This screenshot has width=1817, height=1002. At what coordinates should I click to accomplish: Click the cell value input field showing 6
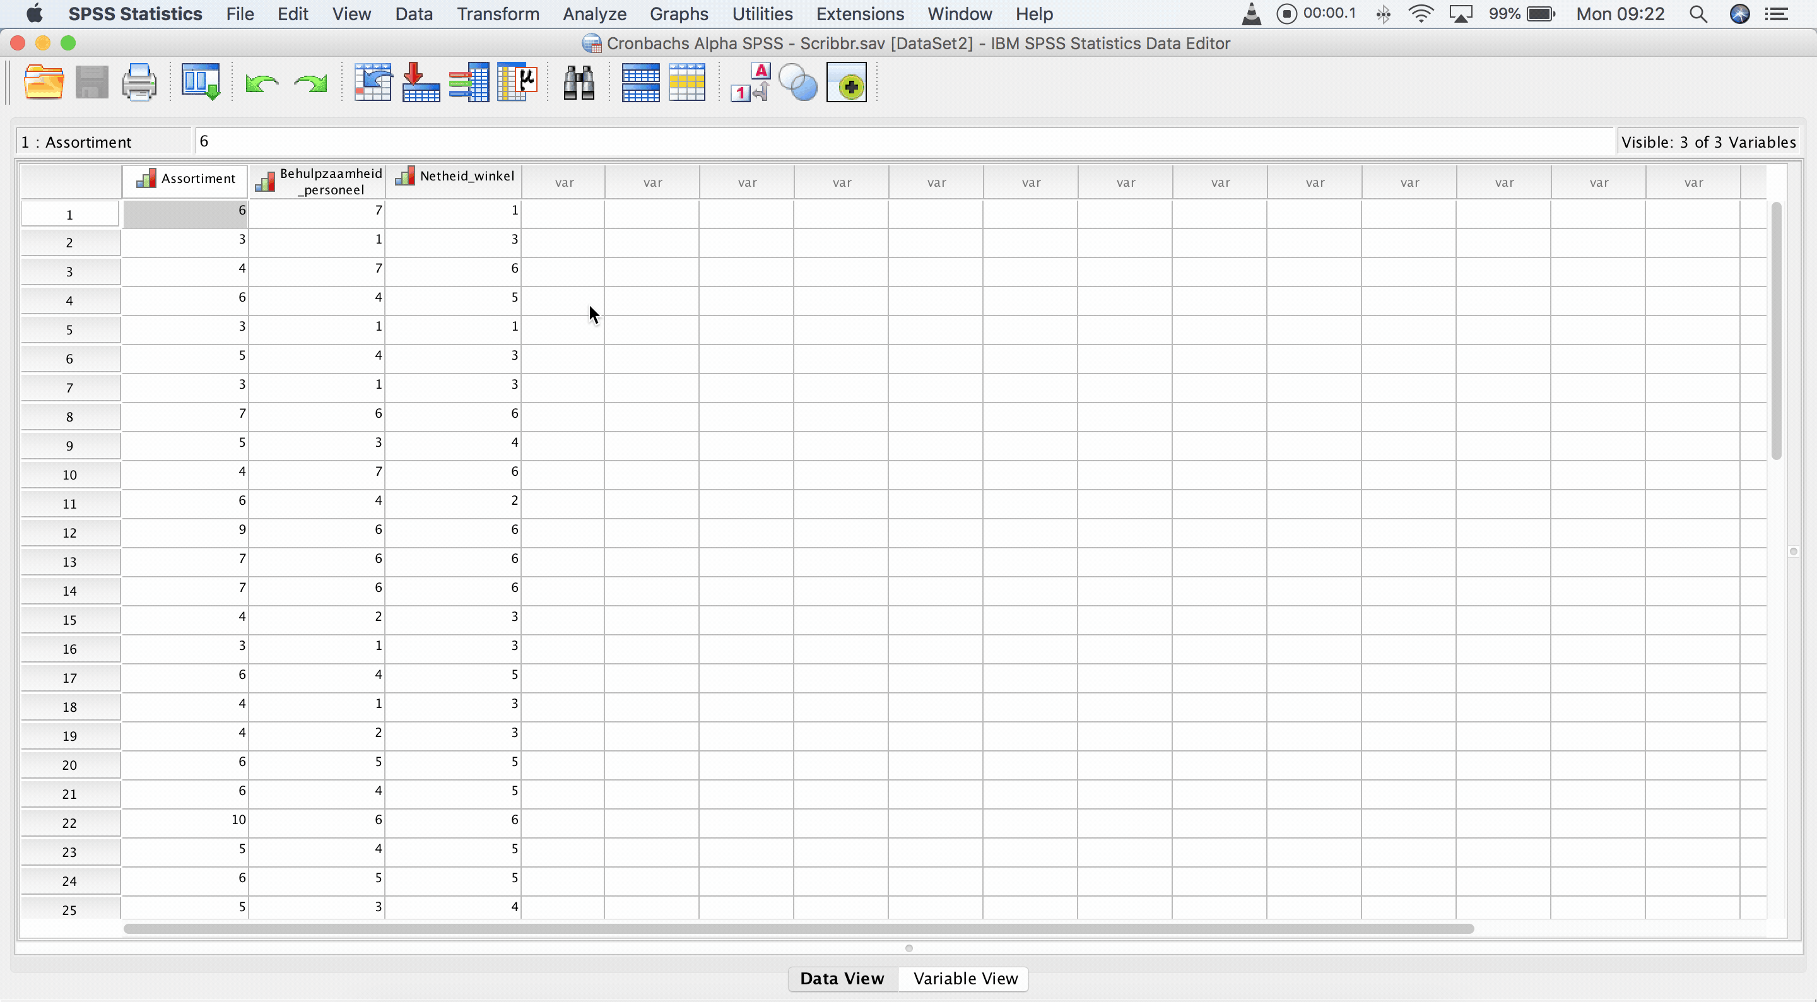(x=903, y=141)
